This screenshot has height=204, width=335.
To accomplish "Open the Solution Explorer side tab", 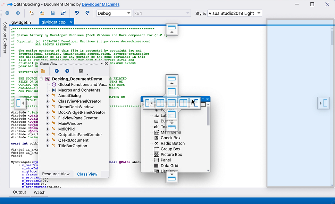I will tap(5, 38).
